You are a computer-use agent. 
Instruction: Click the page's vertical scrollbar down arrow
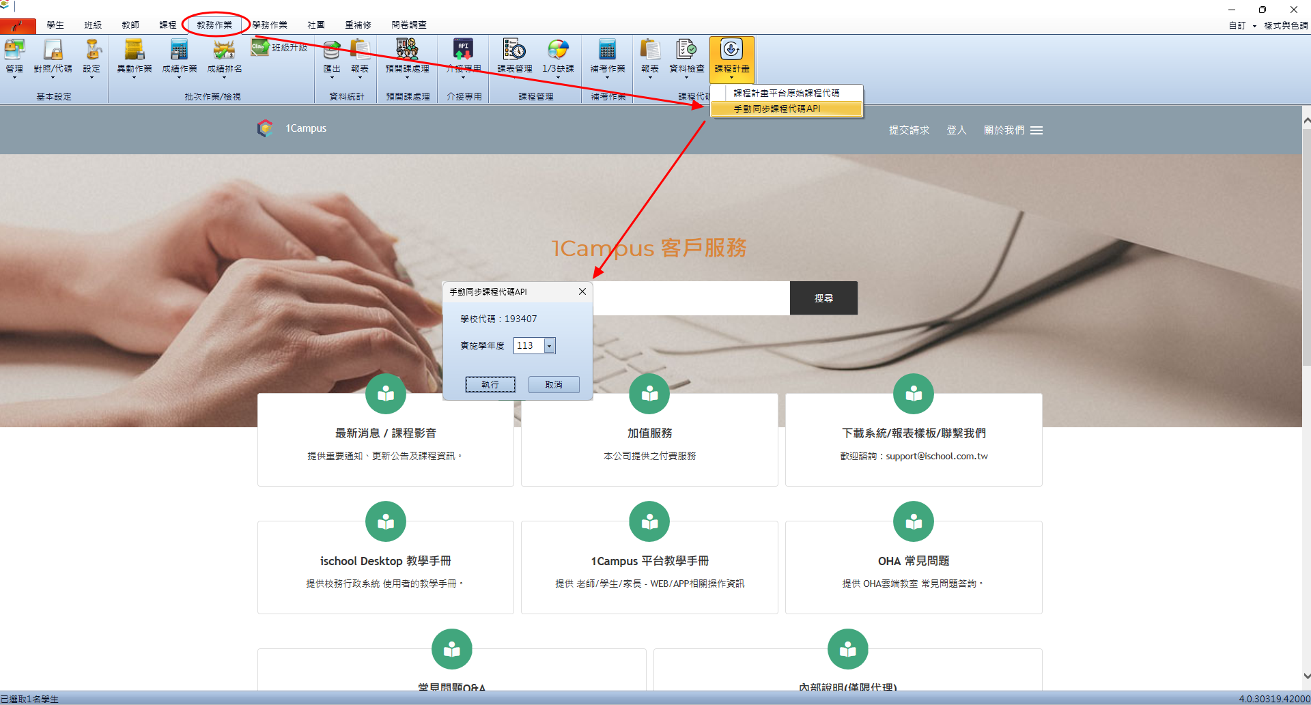click(x=1306, y=676)
